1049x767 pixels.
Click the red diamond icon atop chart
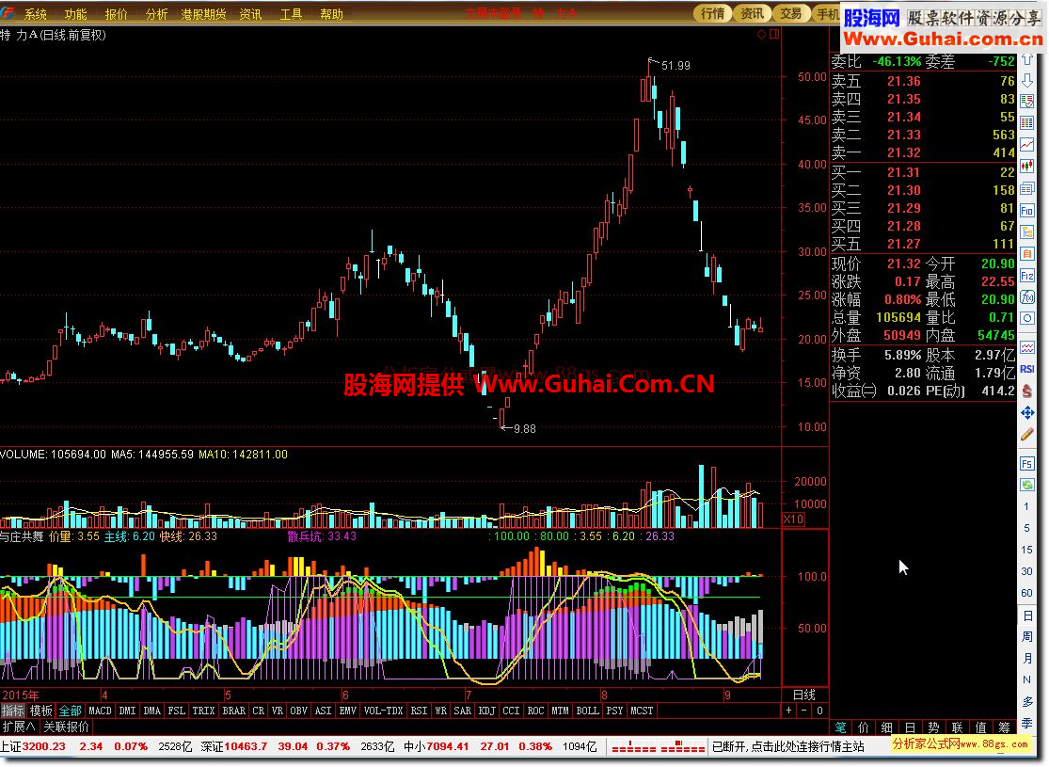(761, 34)
